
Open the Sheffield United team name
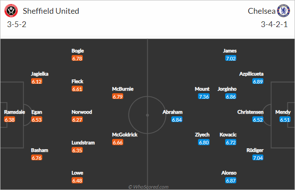(51, 11)
